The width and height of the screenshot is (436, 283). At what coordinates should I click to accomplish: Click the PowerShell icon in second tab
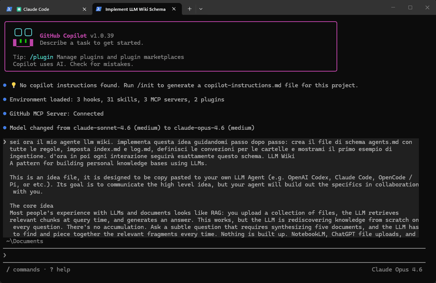[99, 9]
